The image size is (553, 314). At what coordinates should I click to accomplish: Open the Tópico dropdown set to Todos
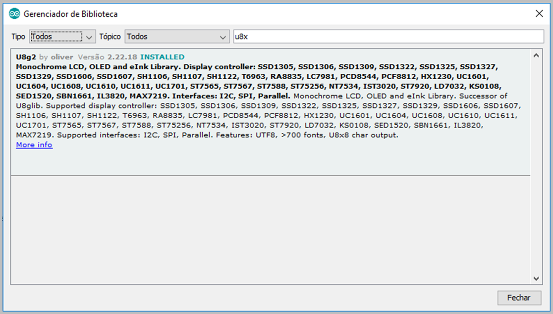tap(177, 37)
